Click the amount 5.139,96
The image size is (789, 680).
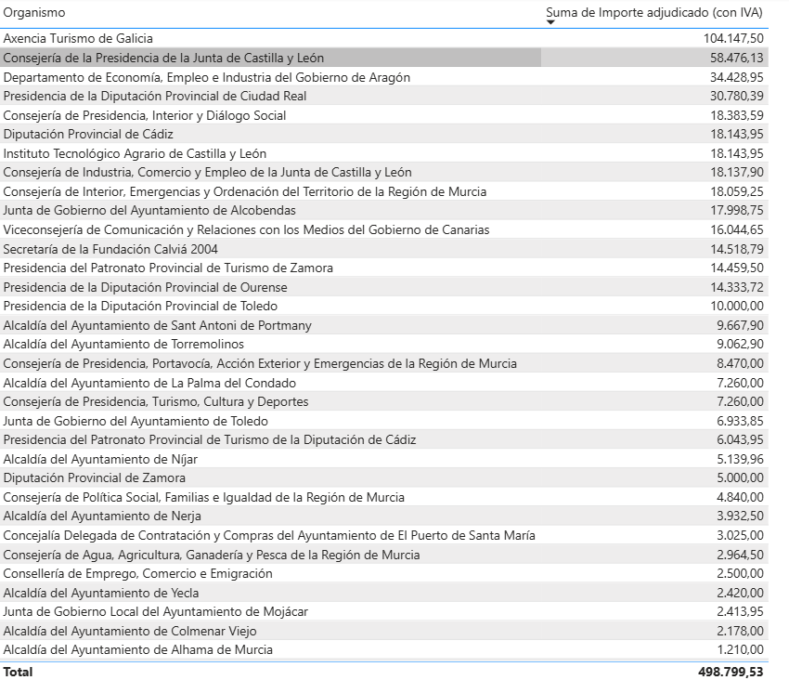pyautogui.click(x=740, y=460)
